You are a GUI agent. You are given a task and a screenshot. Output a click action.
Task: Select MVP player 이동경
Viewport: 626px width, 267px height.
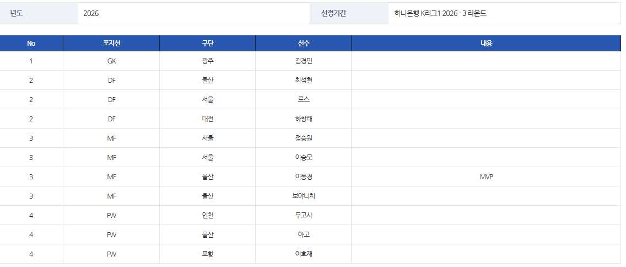point(304,177)
